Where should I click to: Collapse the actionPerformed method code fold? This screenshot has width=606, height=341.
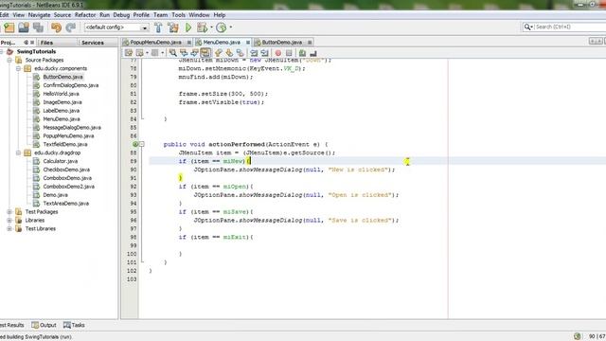(142, 144)
